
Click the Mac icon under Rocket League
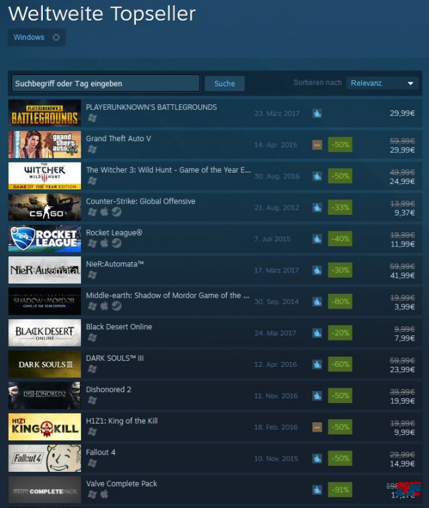pyautogui.click(x=104, y=243)
